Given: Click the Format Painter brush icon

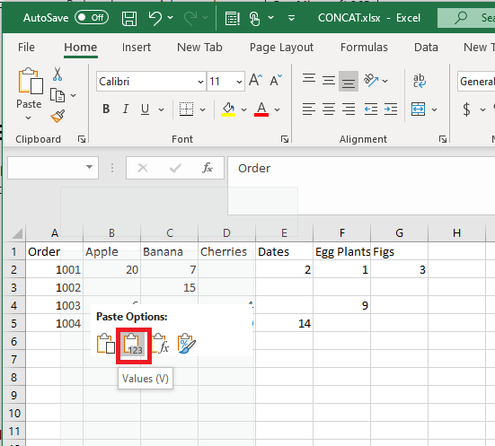Looking at the screenshot, I should 57,116.
